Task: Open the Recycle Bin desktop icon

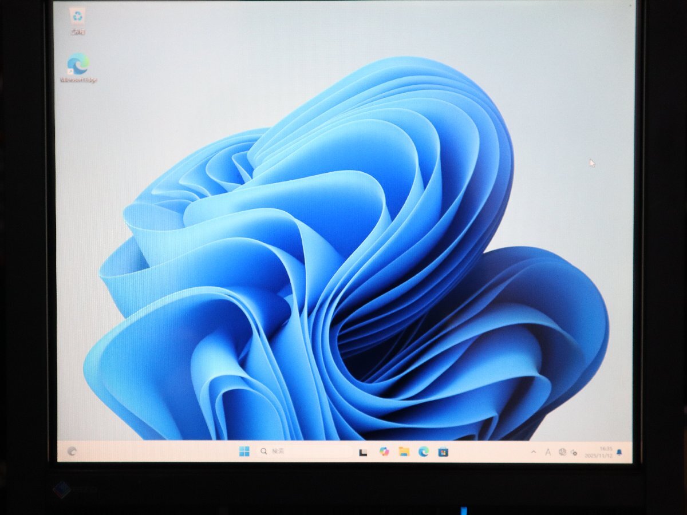Action: (77, 21)
